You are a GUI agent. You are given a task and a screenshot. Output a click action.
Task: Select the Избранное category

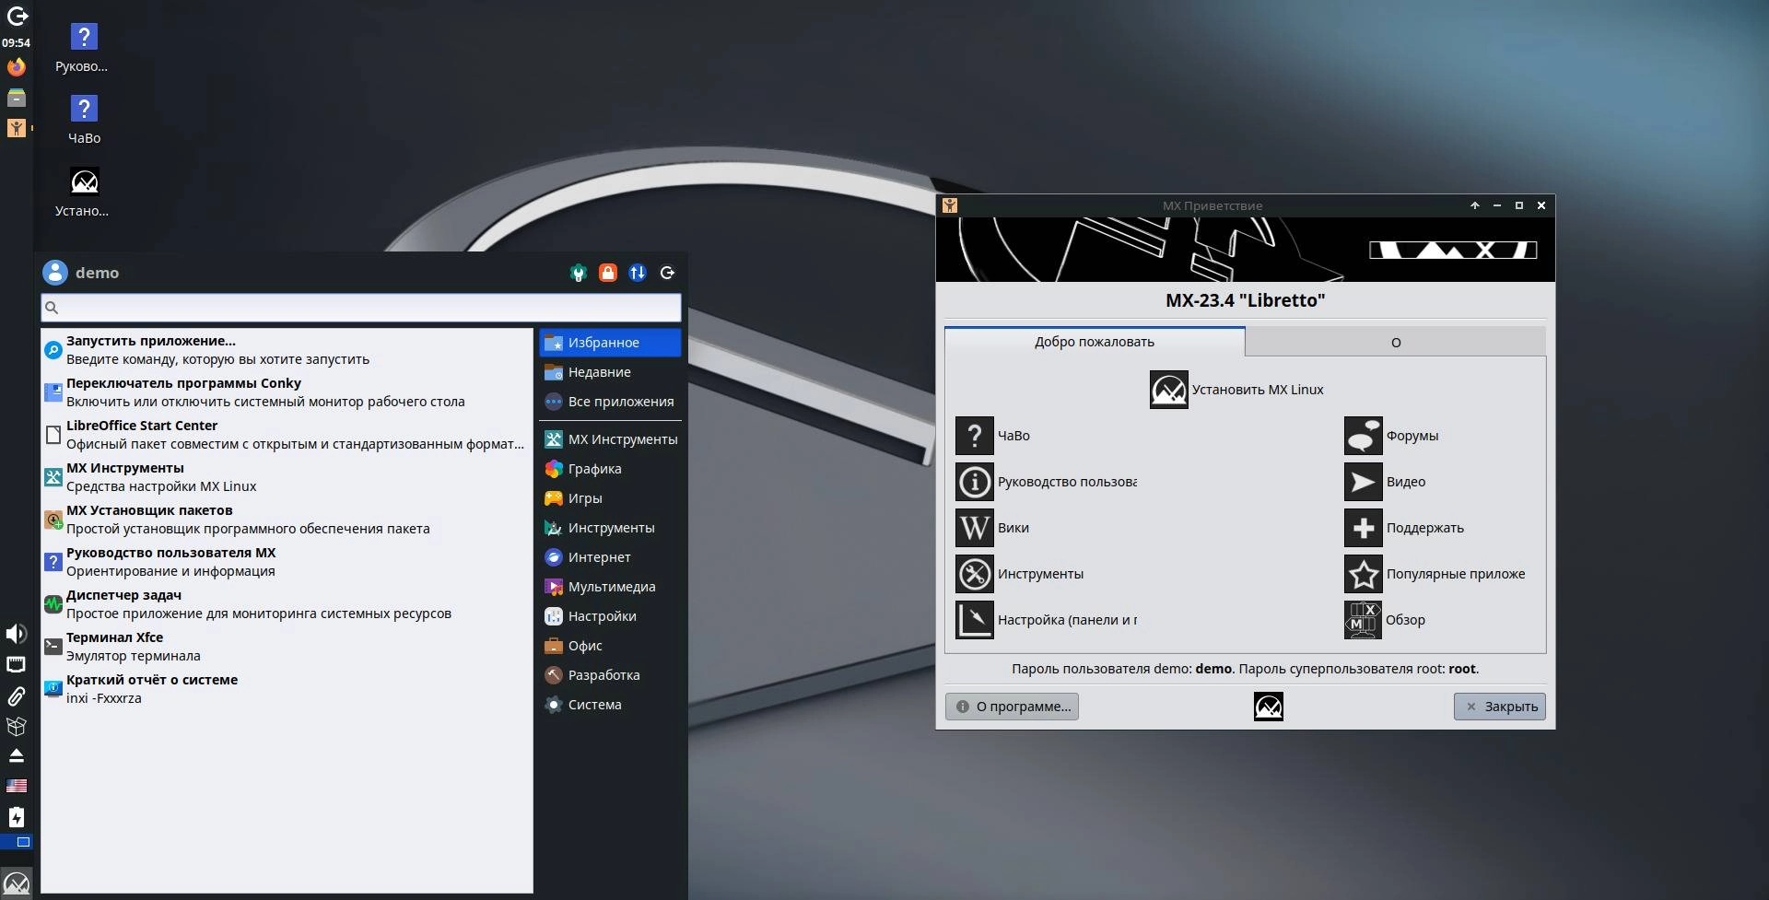pyautogui.click(x=610, y=343)
